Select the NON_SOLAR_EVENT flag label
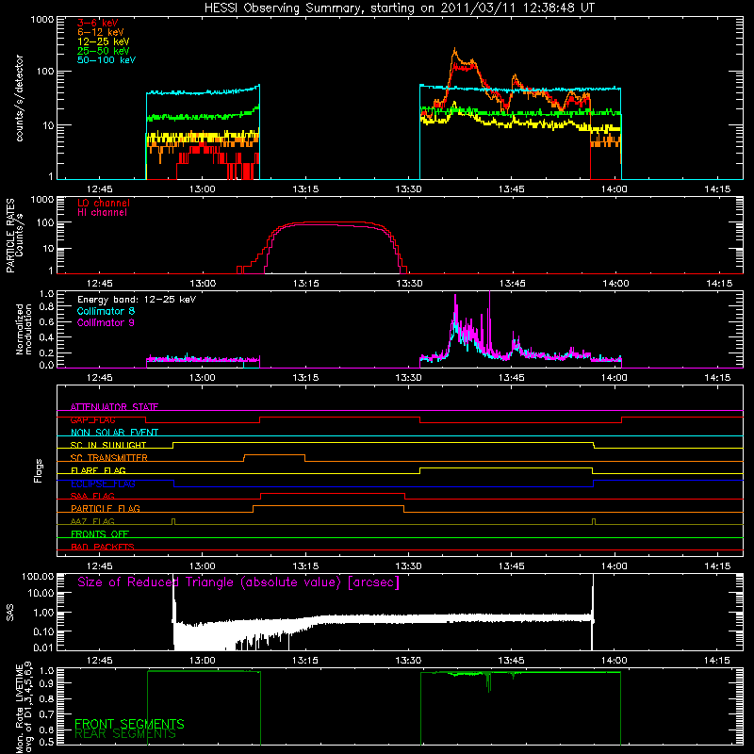 click(x=114, y=433)
